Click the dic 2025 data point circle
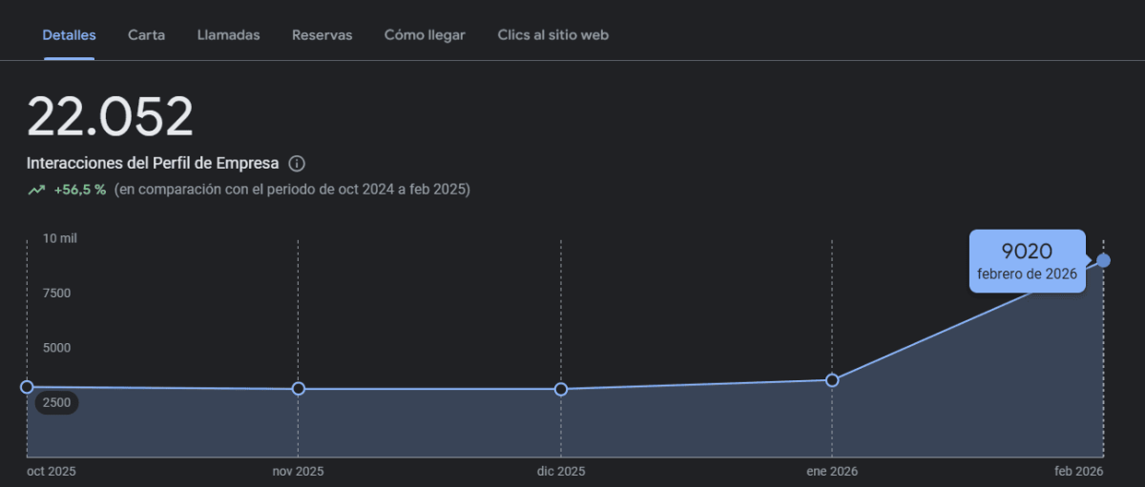 click(561, 389)
